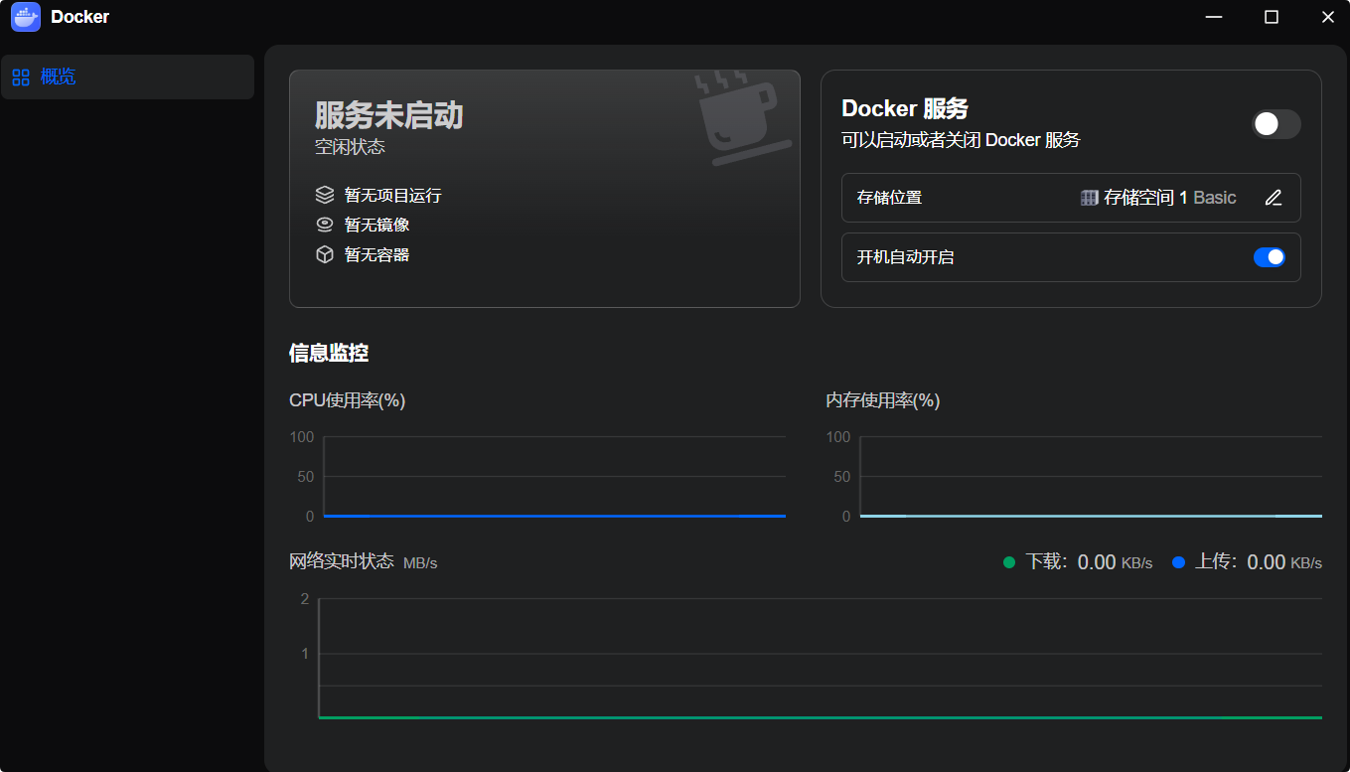1350x772 pixels.
Task: Minimize the Docker window
Action: (x=1214, y=17)
